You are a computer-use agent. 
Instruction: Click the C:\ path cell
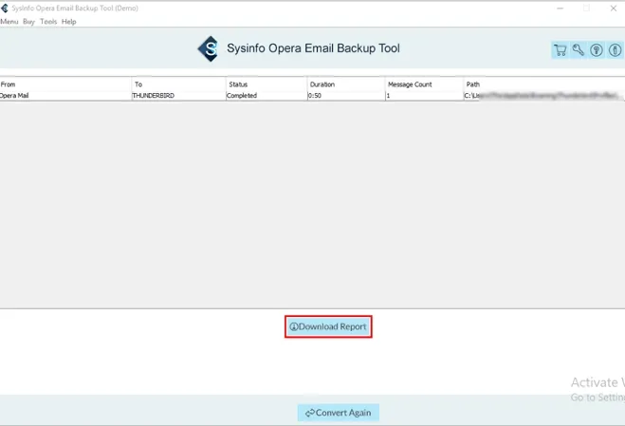tap(544, 95)
